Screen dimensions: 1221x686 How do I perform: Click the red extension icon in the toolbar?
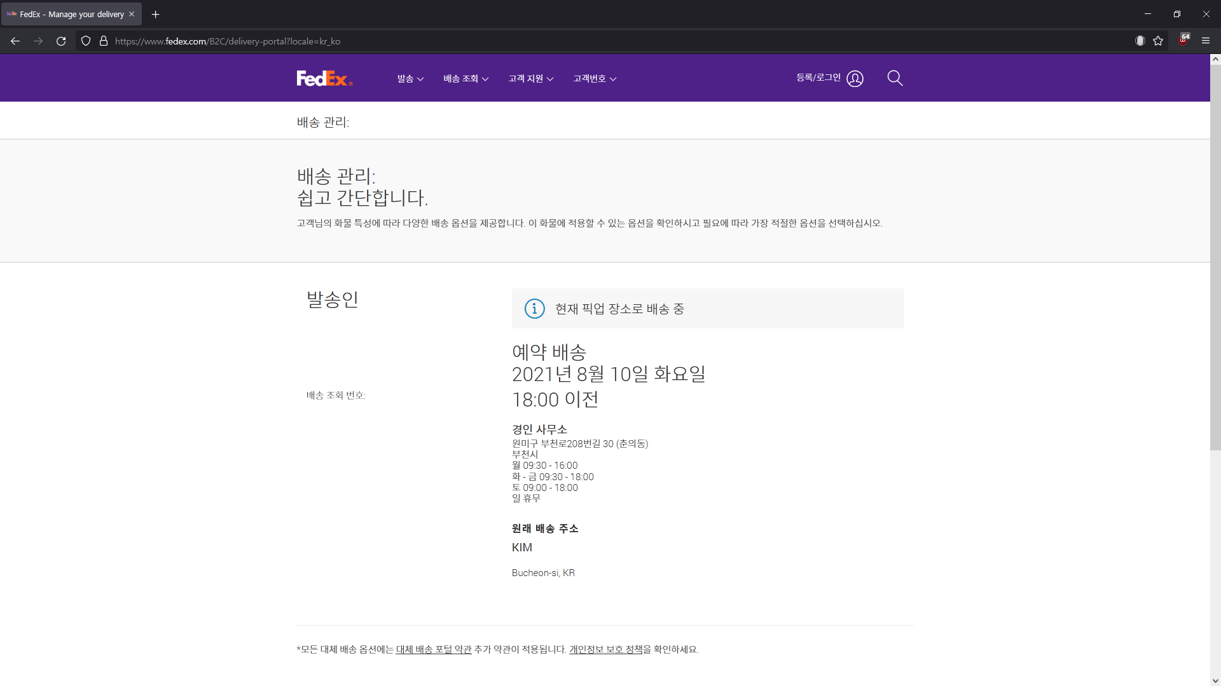click(x=1183, y=40)
